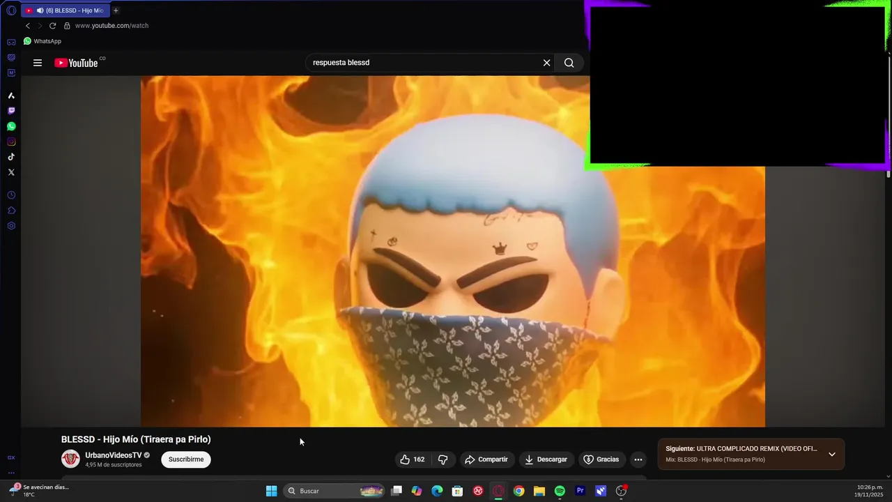This screenshot has height=502, width=892.
Task: Open the GX Mods sidebar icon
Action: [11, 73]
